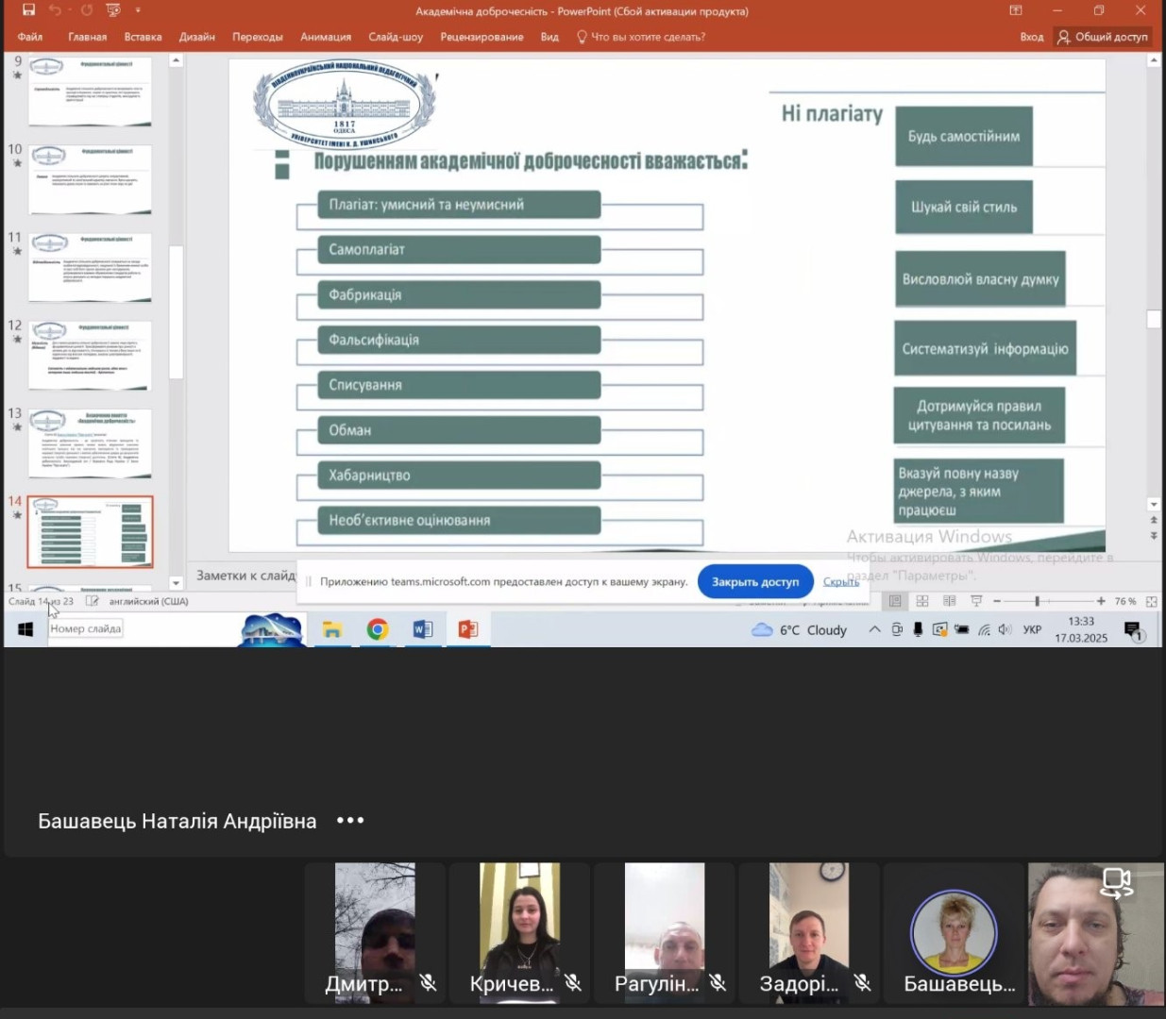The width and height of the screenshot is (1166, 1019).
Task: Save the presentation via Quick Access
Action: (x=28, y=10)
